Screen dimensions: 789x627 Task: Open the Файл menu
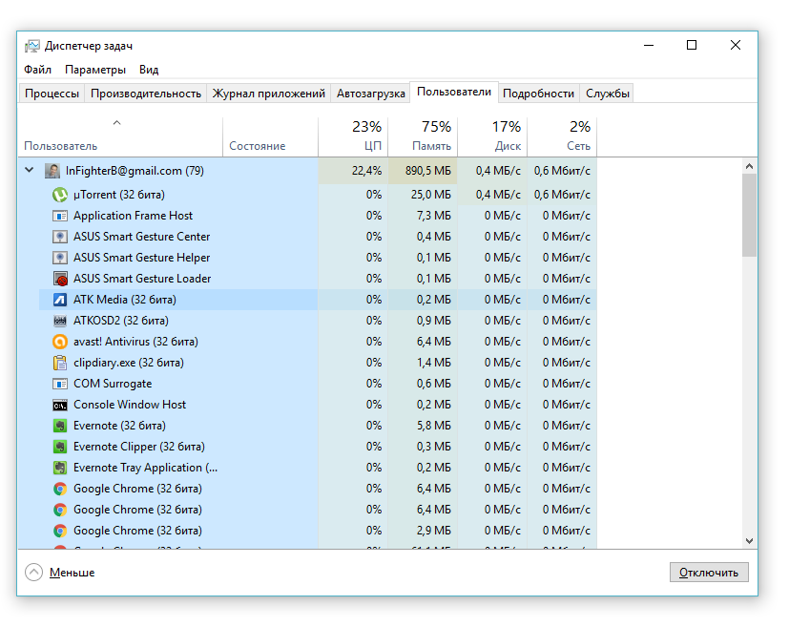tap(37, 70)
